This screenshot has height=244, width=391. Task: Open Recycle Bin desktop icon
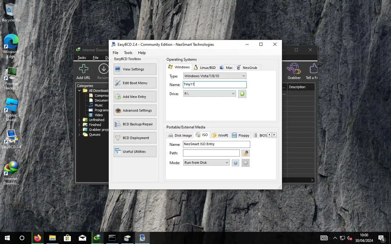[11, 13]
